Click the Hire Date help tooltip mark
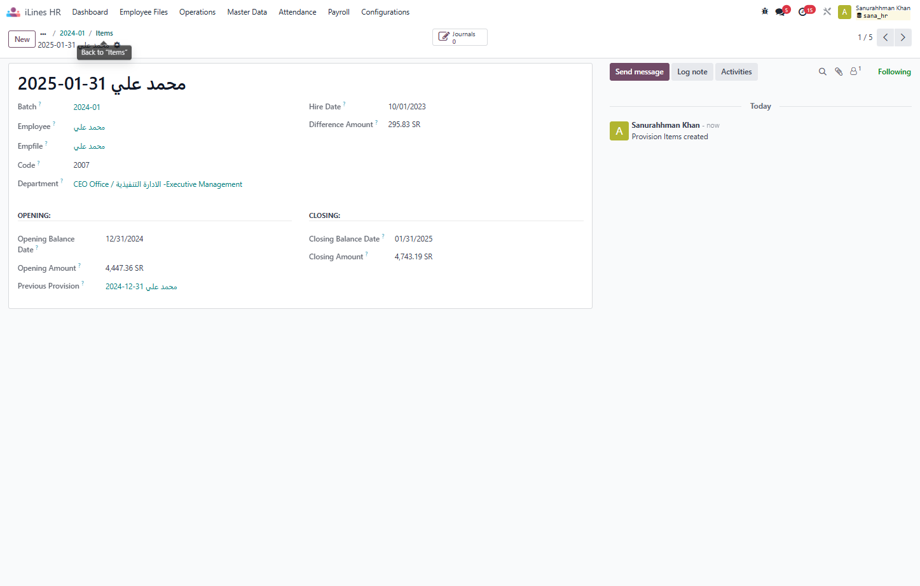 coord(344,104)
